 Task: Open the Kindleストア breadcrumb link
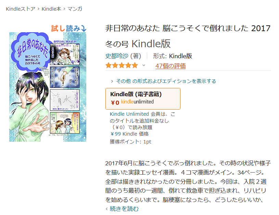[x=21, y=9]
